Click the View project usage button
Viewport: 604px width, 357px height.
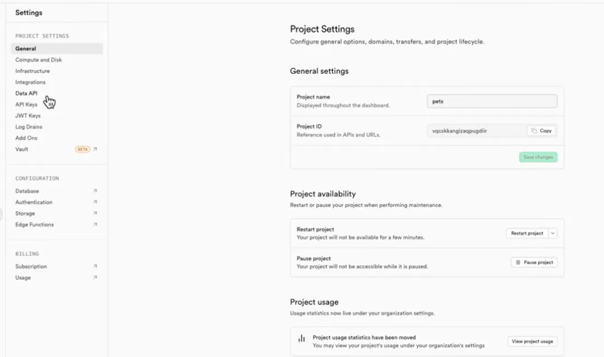532,341
